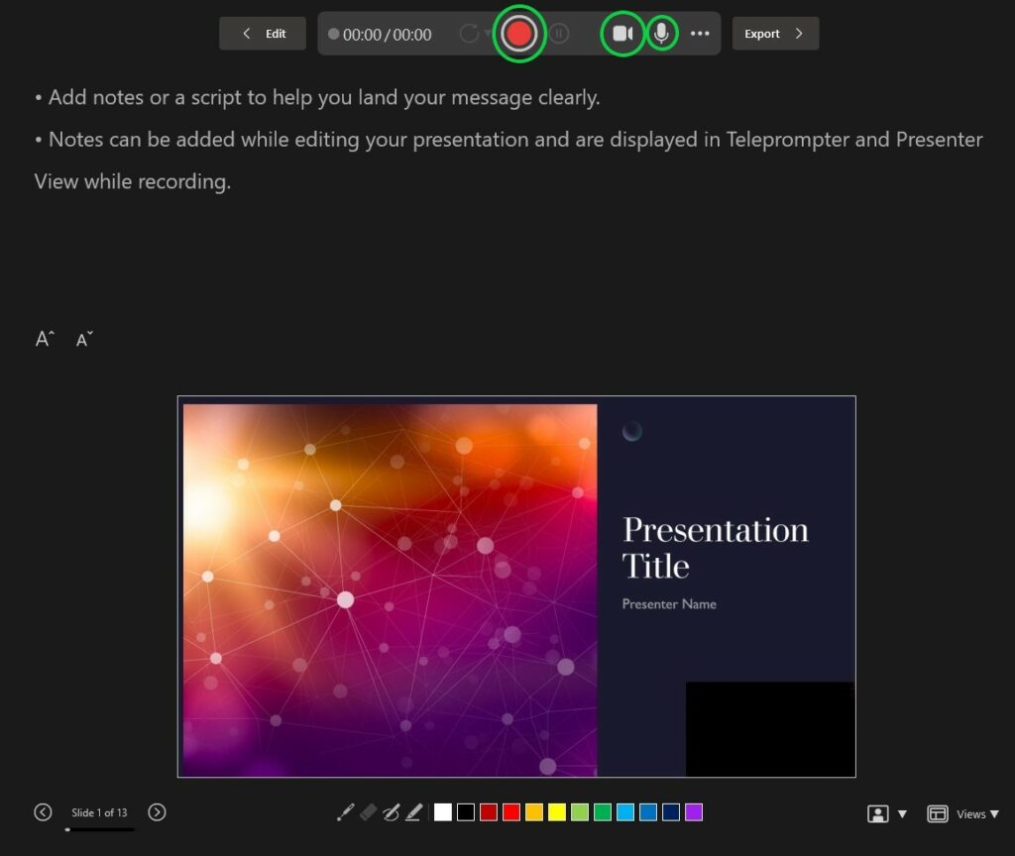Pick the light green ink color
1015x856 pixels.
coord(580,812)
